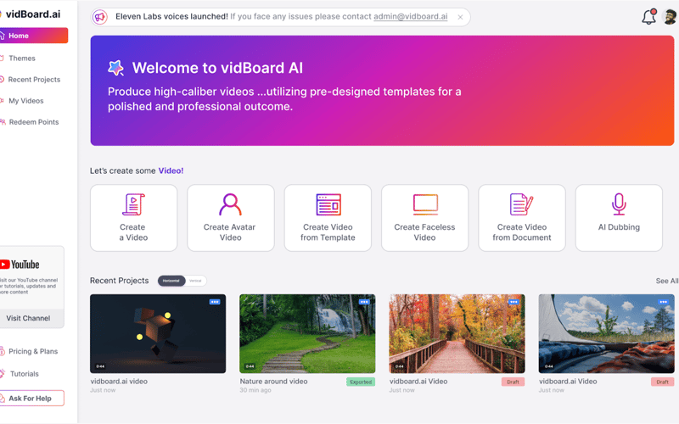Select the Create Avatar Video label
Image resolution: width=679 pixels, height=424 pixels.
pyautogui.click(x=230, y=232)
